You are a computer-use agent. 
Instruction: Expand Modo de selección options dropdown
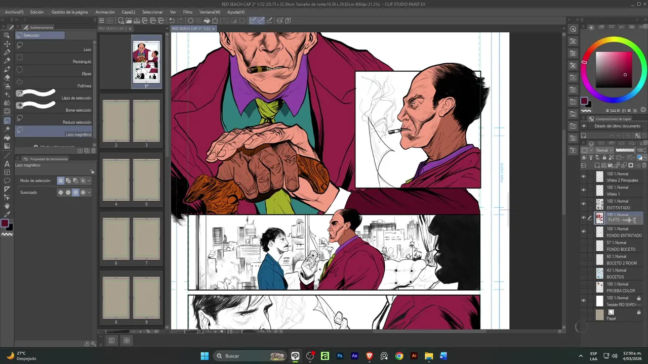click(x=90, y=180)
